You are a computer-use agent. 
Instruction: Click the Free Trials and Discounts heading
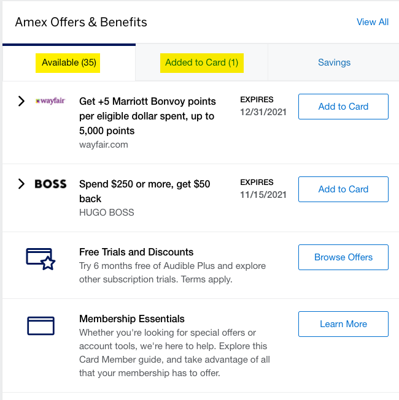[136, 252]
